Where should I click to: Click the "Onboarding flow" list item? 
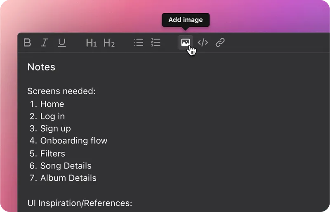(x=73, y=141)
